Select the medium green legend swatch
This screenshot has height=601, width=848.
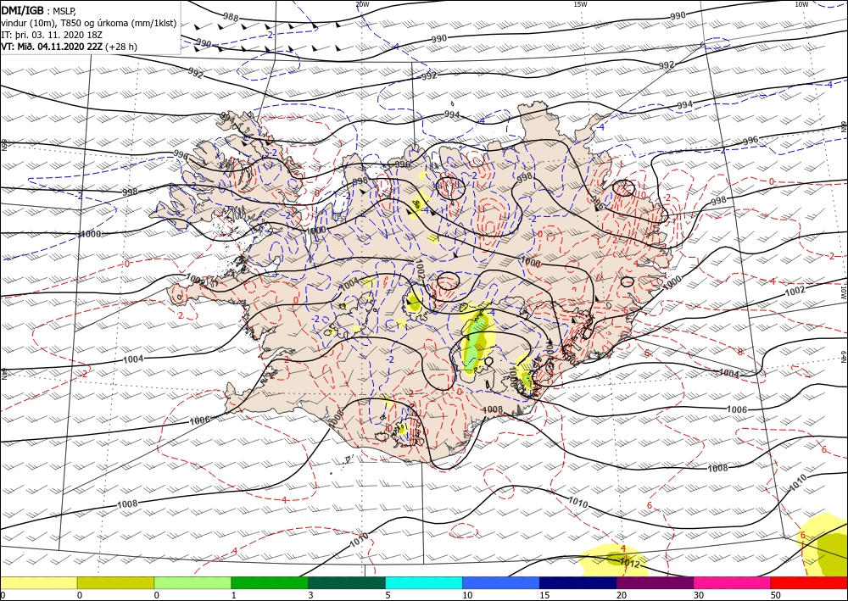(x=270, y=582)
